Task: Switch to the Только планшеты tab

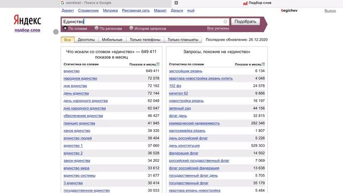Action: 183,40
